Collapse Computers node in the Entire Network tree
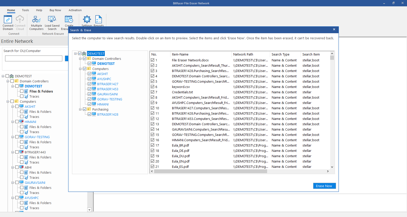The width and height of the screenshot is (407, 217). coord(8,101)
